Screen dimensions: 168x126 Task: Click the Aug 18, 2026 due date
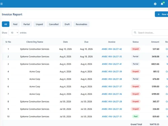[86, 56]
